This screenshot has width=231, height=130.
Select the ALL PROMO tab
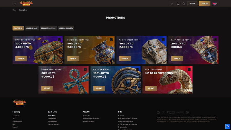click(18, 28)
